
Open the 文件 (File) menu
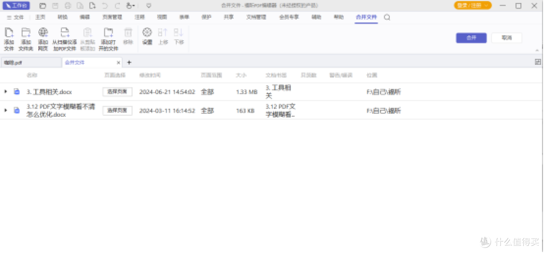coord(15,17)
